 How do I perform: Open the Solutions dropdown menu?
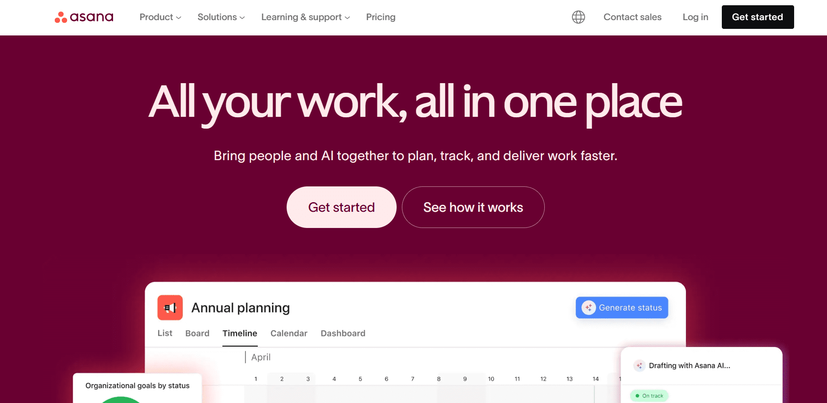(220, 17)
